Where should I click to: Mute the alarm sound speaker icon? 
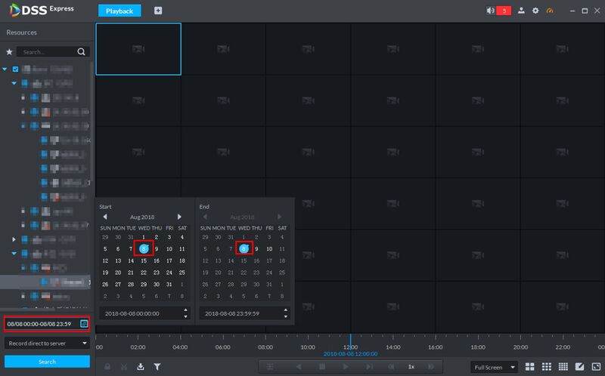coord(490,11)
